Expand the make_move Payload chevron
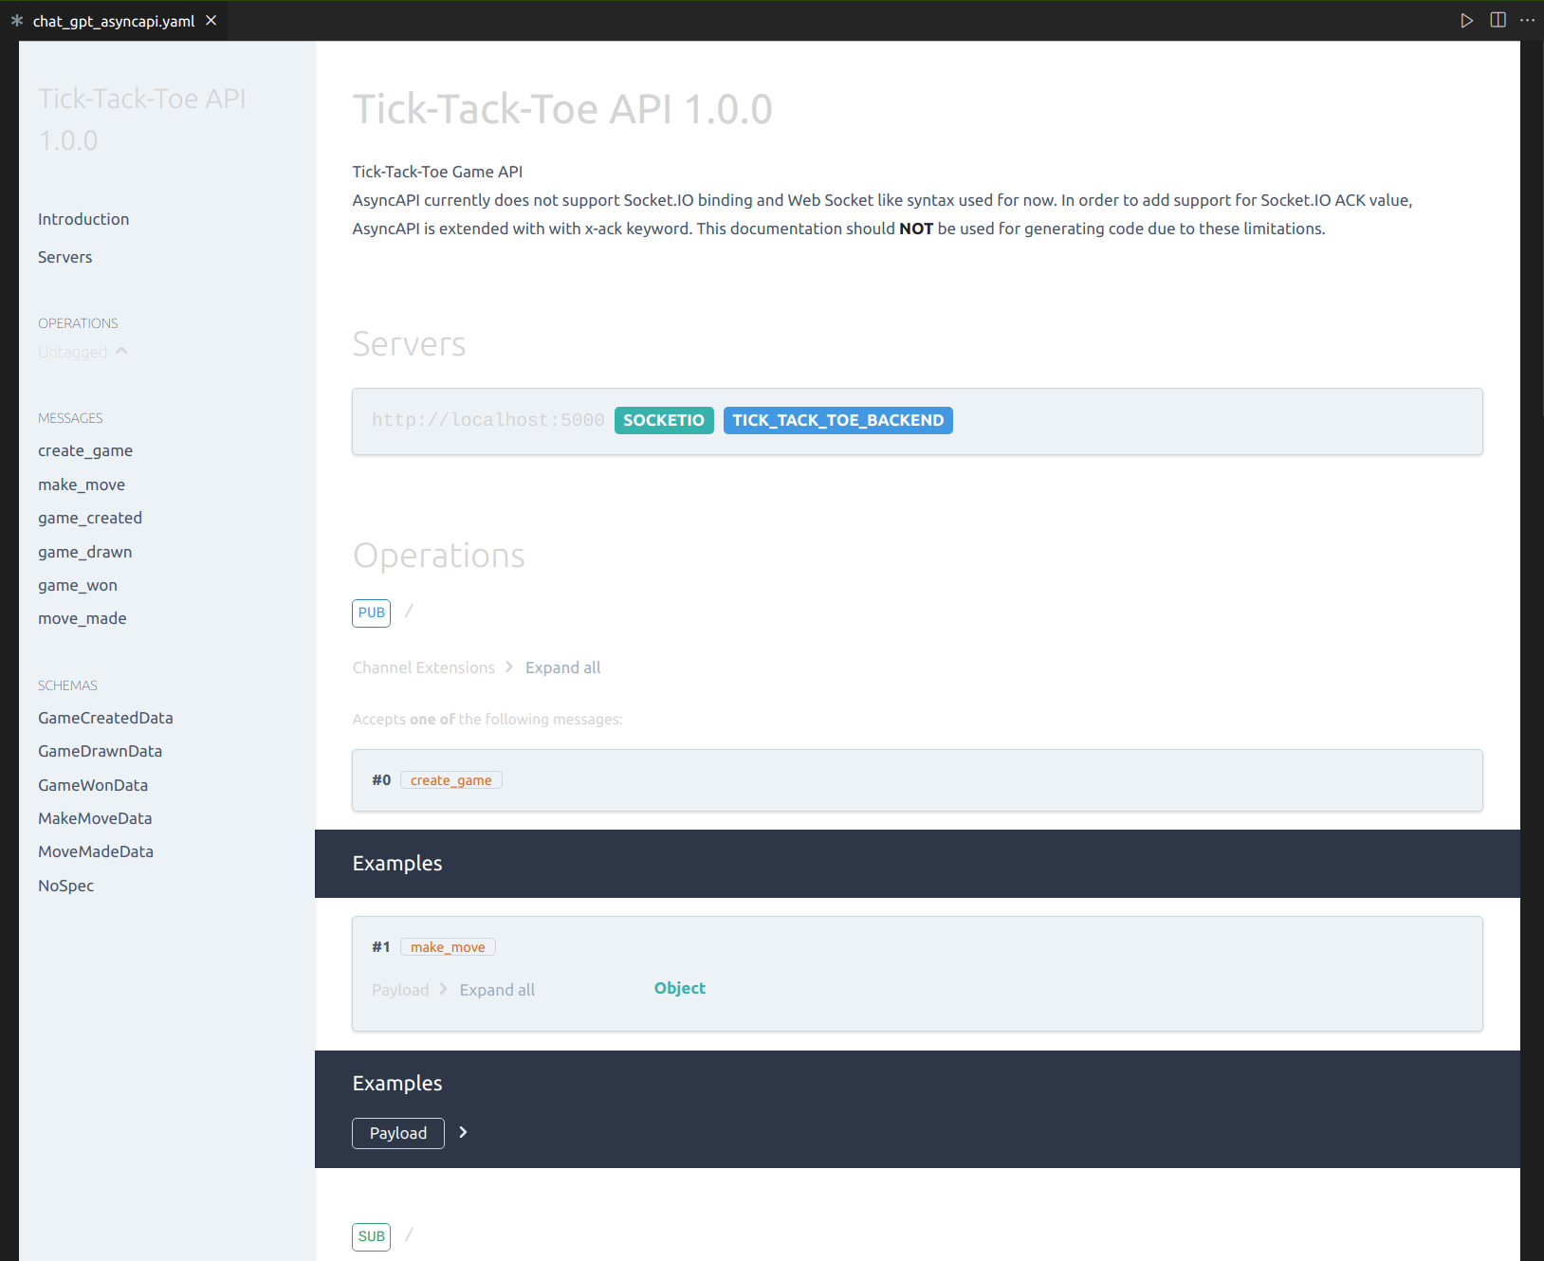 [443, 989]
